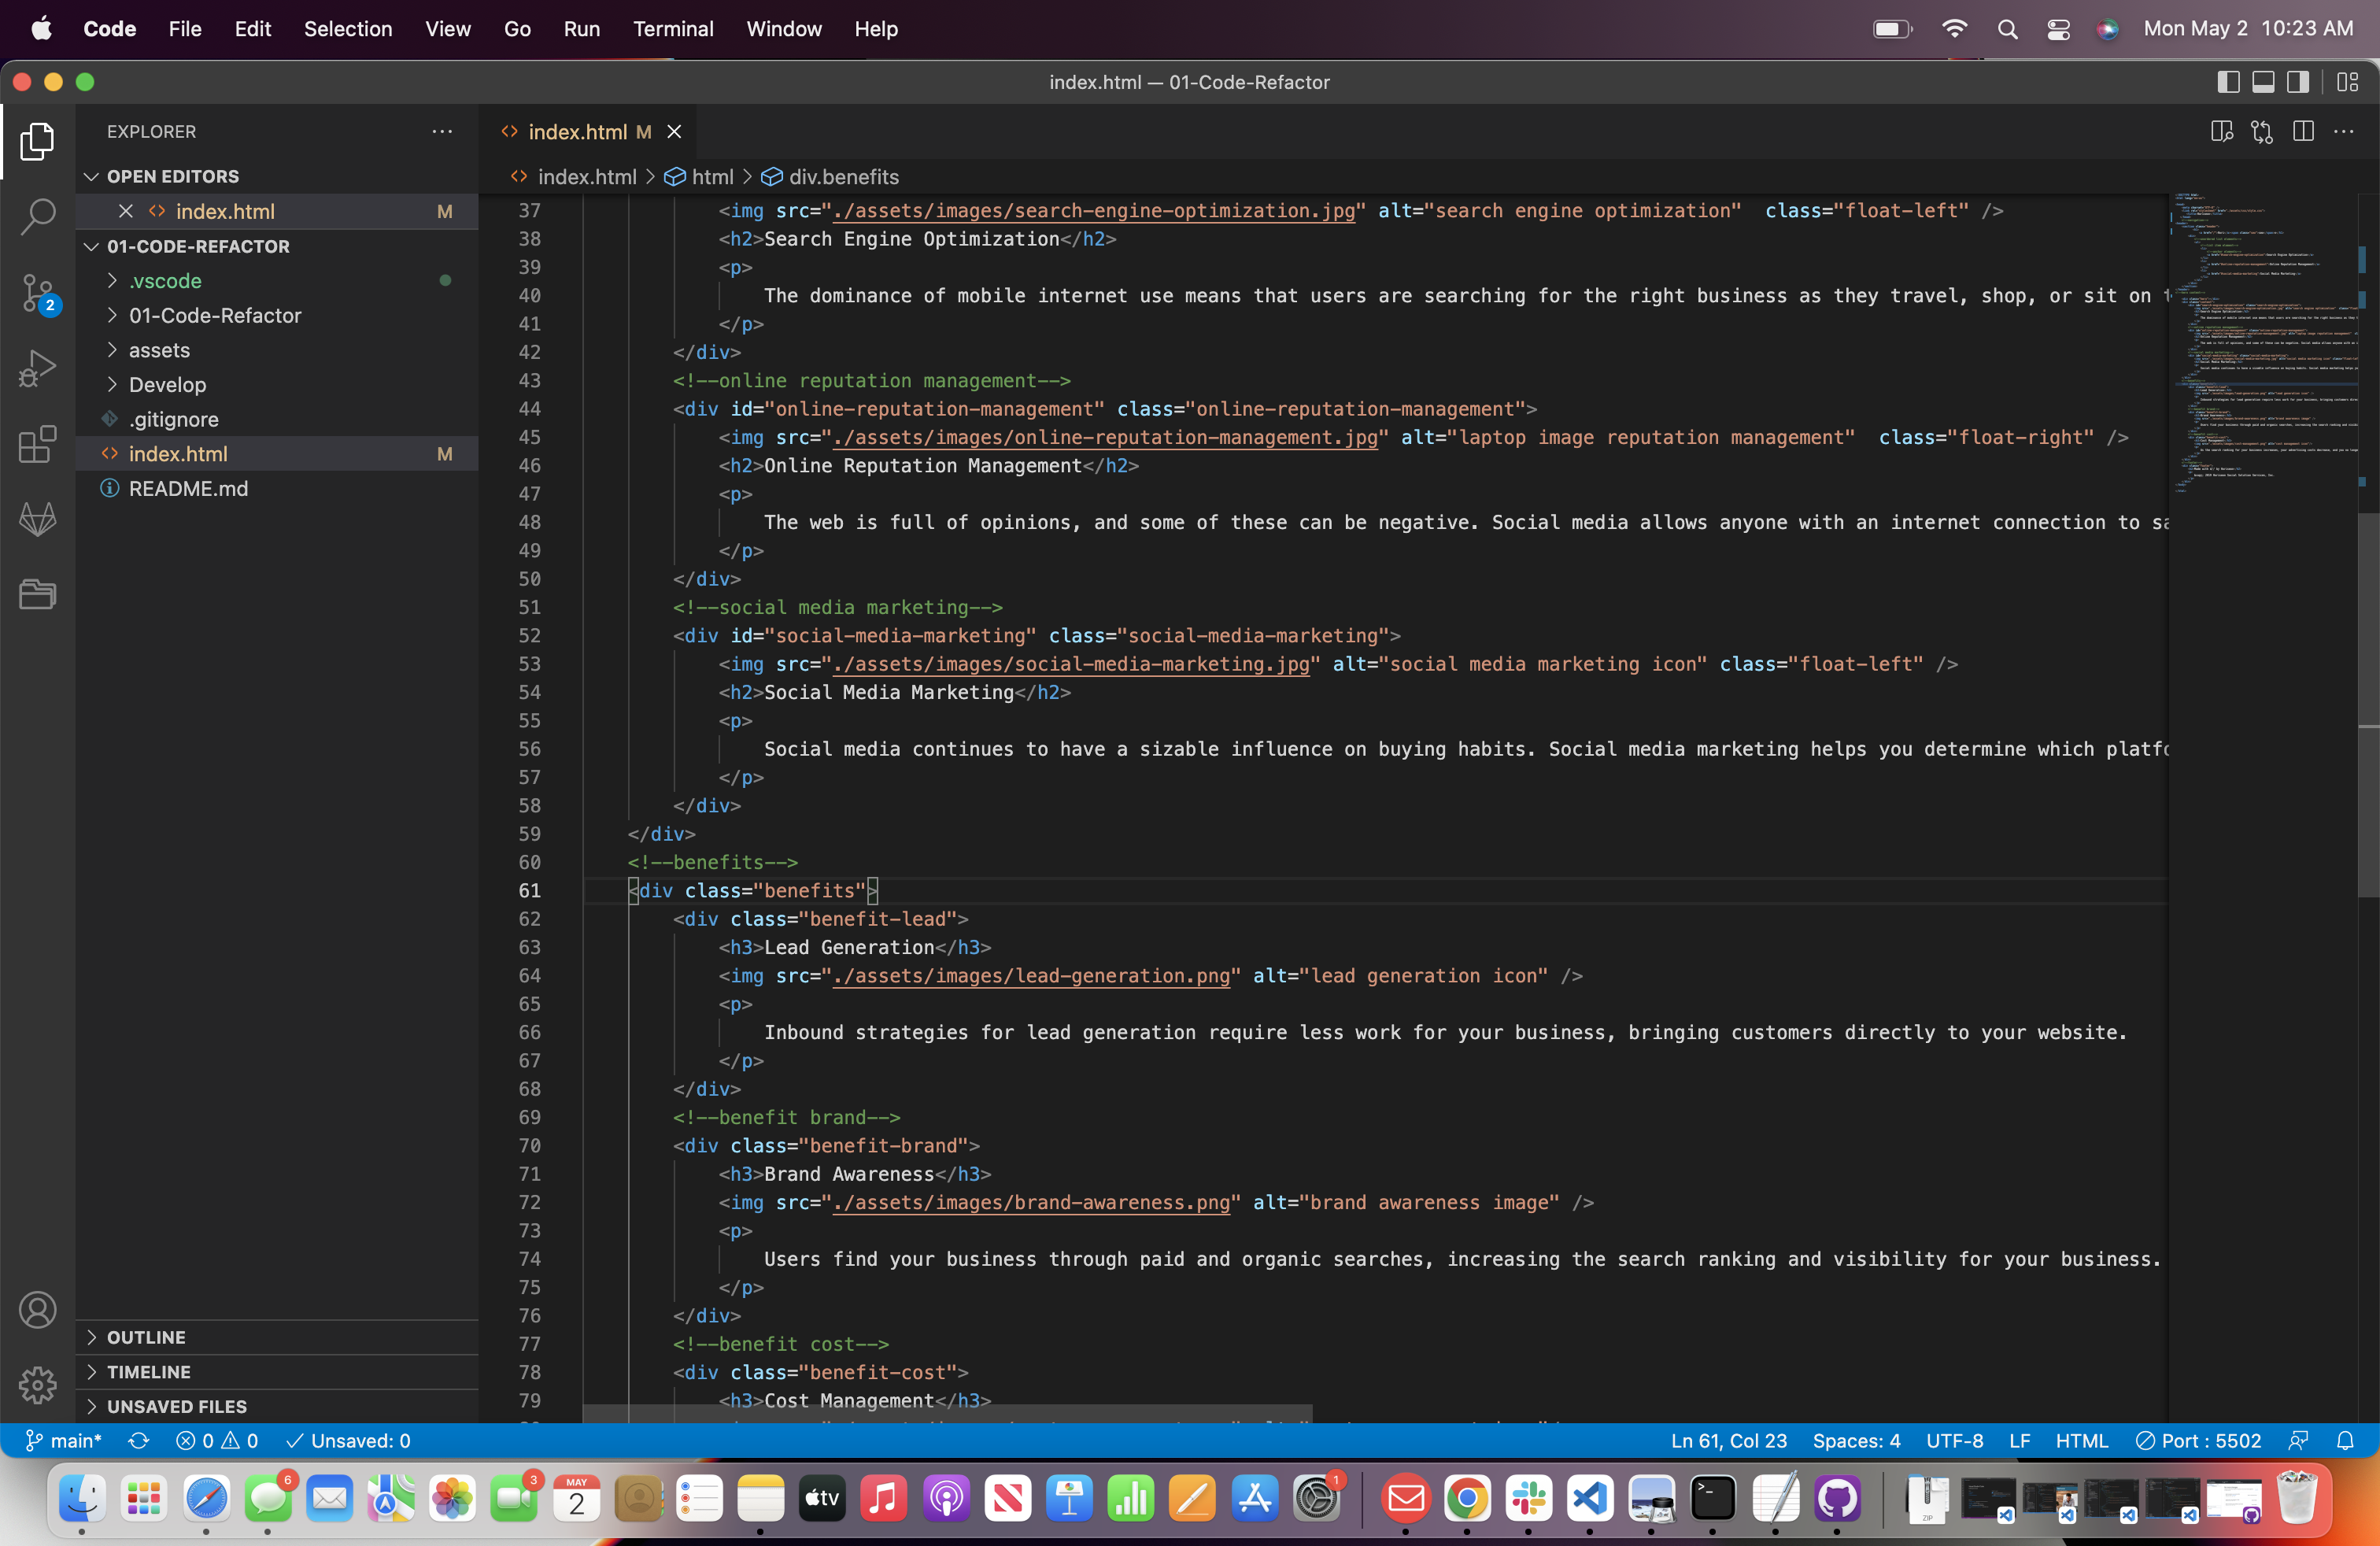Image resolution: width=2380 pixels, height=1546 pixels.
Task: Open the GitLab fox icon view
Action: click(37, 519)
